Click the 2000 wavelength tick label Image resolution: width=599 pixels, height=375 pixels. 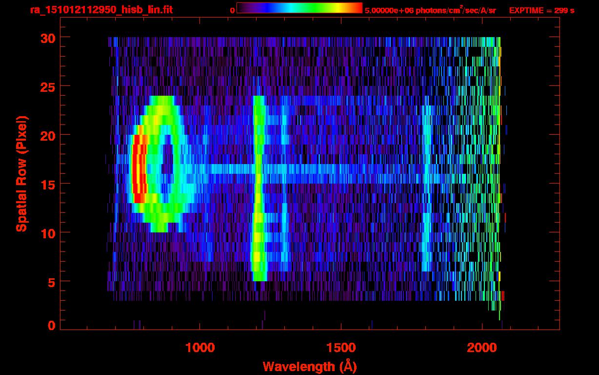(482, 348)
